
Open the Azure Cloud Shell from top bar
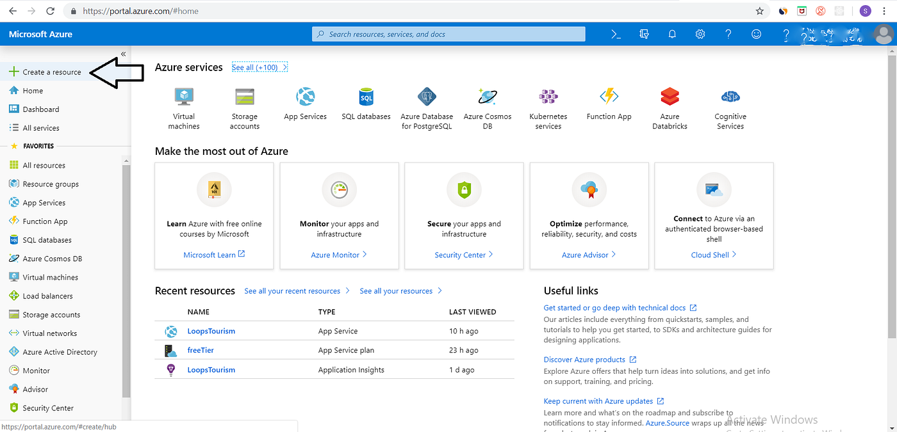coord(615,34)
